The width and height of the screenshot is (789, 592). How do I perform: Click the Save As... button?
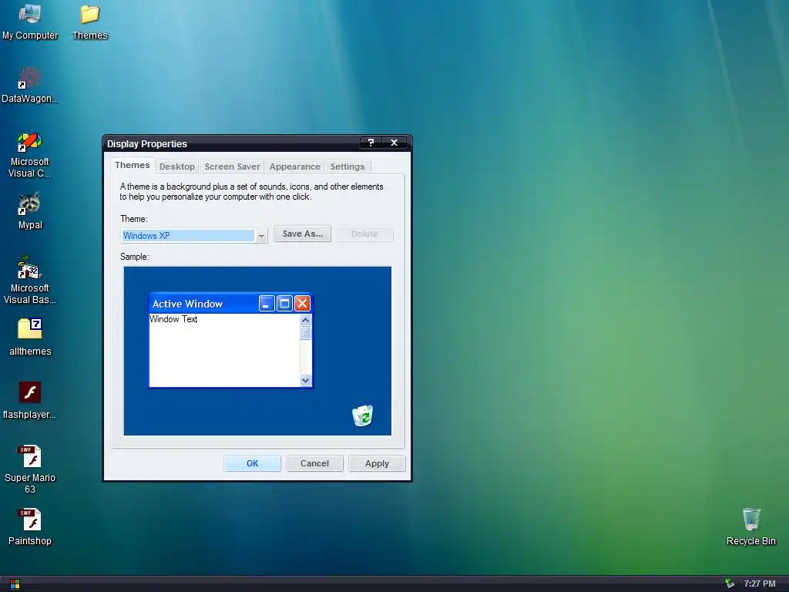click(302, 234)
